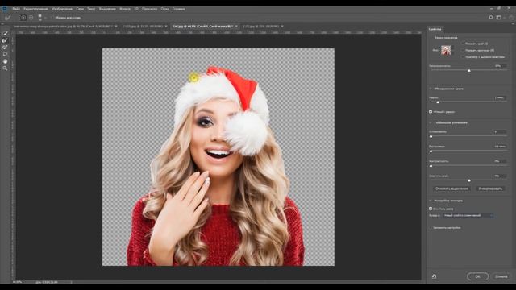Select the Lasso tool
Viewport: 516px width, 290px height.
(6, 54)
